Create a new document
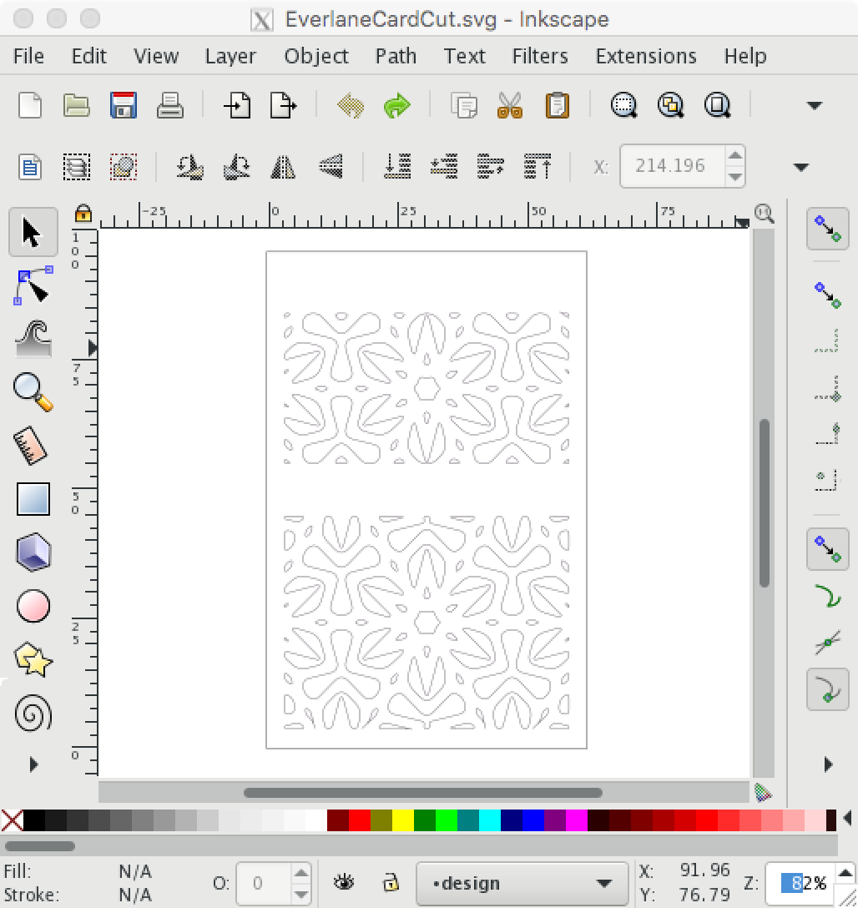 point(29,105)
